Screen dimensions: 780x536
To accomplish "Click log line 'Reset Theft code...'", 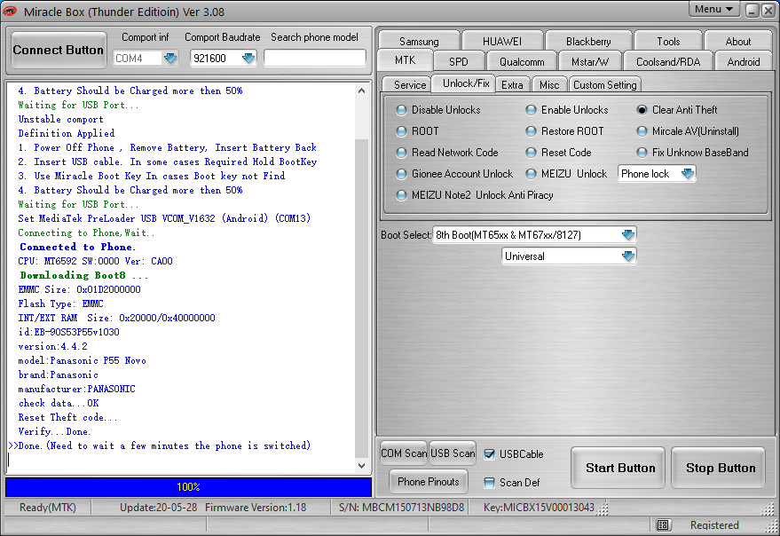I will coord(67,417).
